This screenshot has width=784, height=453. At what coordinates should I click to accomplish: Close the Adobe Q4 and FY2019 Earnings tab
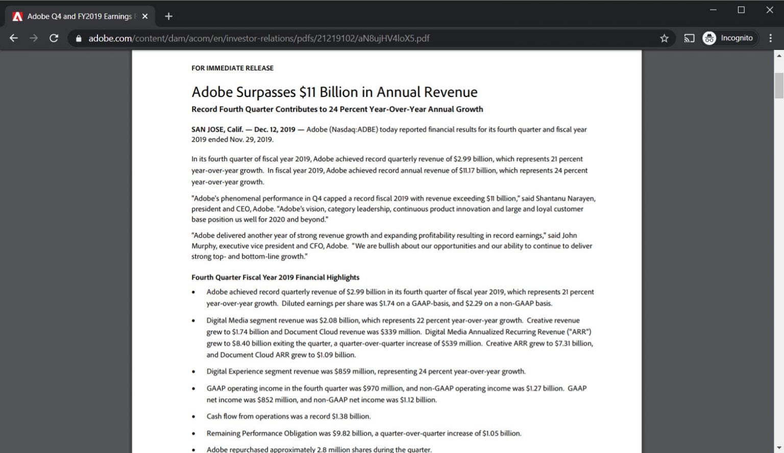(x=145, y=16)
